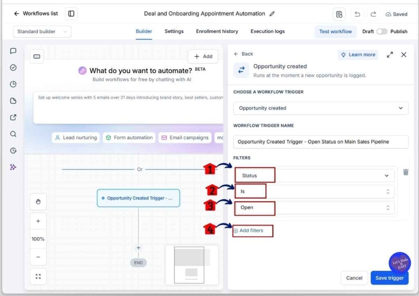Toggle the Draft/Publish switch
Image resolution: width=419 pixels, height=296 pixels.
point(382,31)
